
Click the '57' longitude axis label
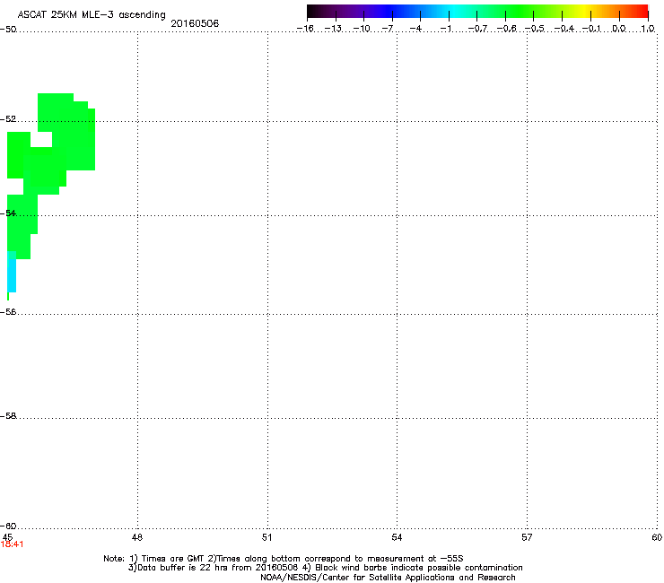click(527, 537)
